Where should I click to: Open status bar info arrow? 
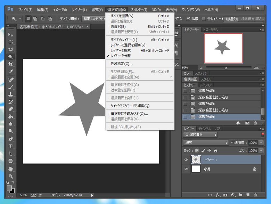click(x=92, y=195)
